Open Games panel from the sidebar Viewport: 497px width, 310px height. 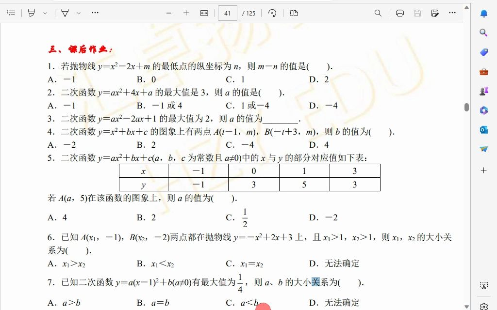[x=483, y=91]
